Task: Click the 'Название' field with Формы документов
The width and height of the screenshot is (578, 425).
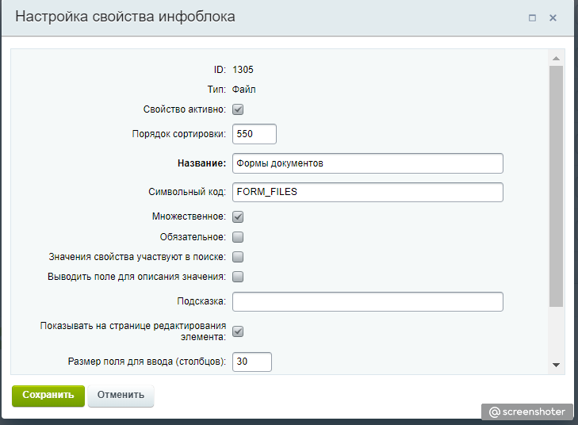Action: [368, 163]
